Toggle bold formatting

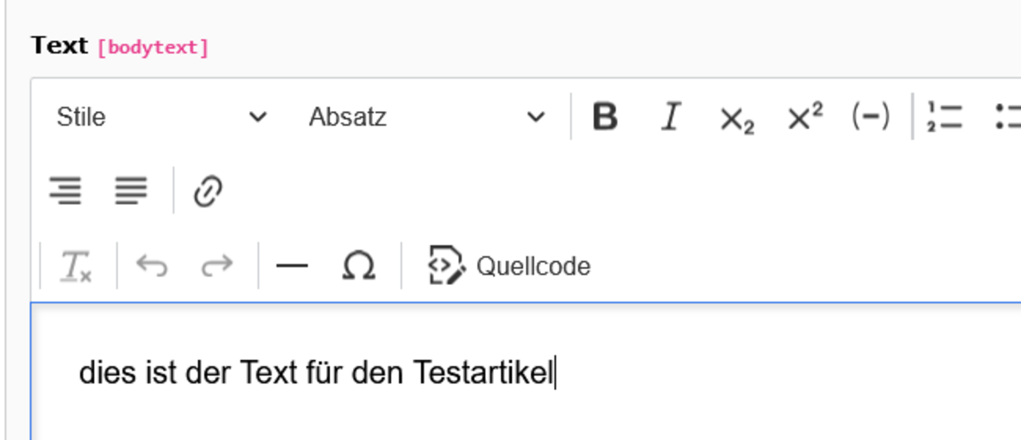pyautogui.click(x=605, y=117)
